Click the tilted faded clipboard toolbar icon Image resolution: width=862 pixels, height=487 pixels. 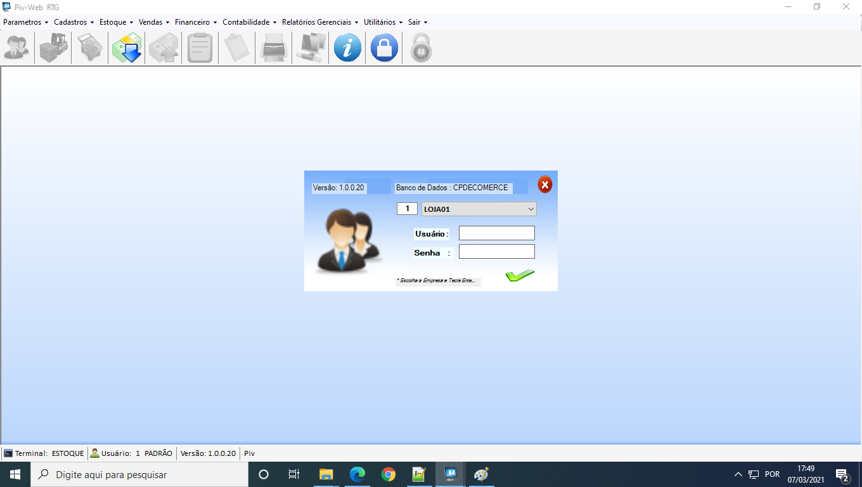237,48
